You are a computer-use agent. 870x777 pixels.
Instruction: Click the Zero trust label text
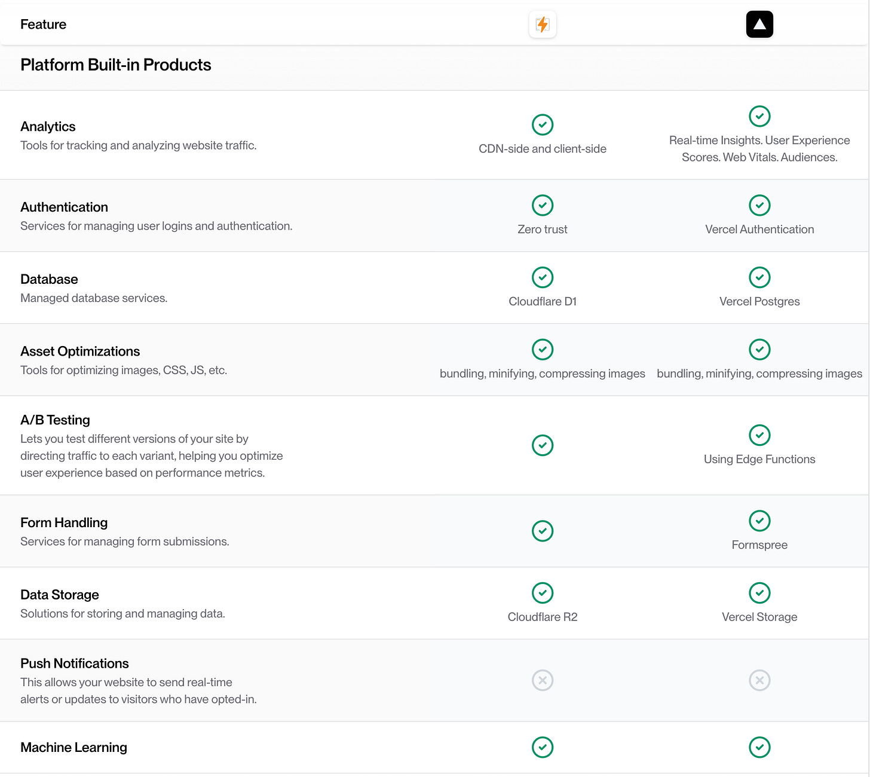542,229
